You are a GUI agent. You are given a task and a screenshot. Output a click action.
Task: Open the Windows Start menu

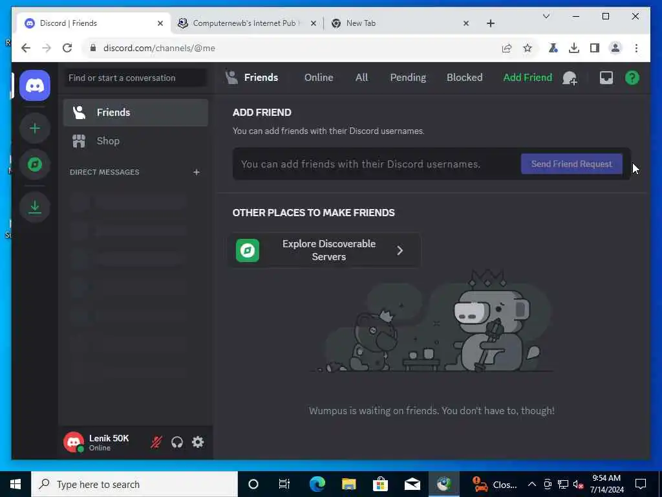(16, 484)
